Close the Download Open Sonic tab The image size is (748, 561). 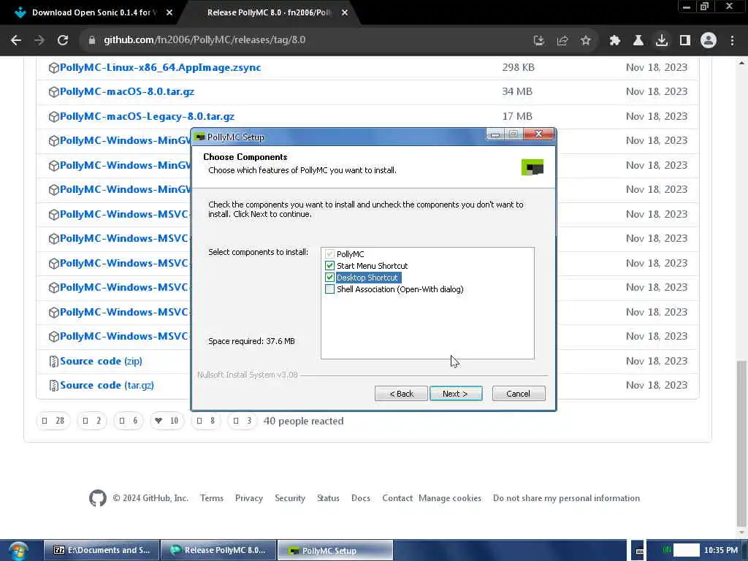[x=169, y=13]
